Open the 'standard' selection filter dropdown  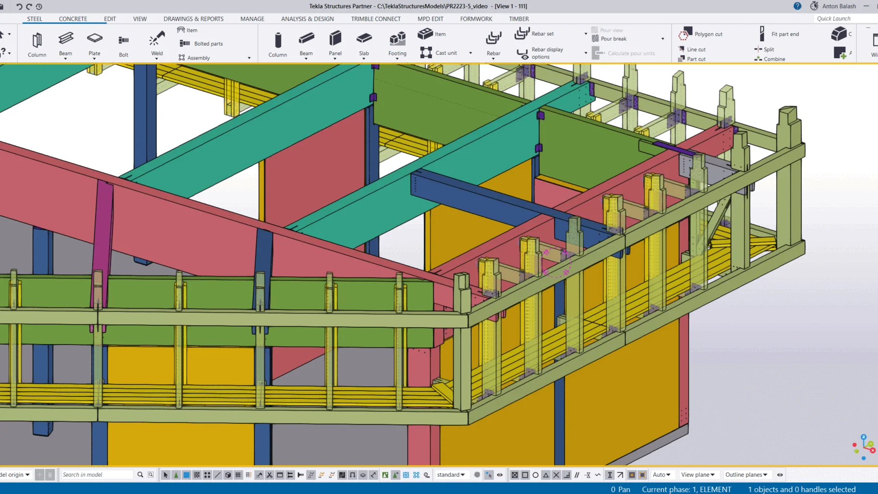[x=451, y=475]
